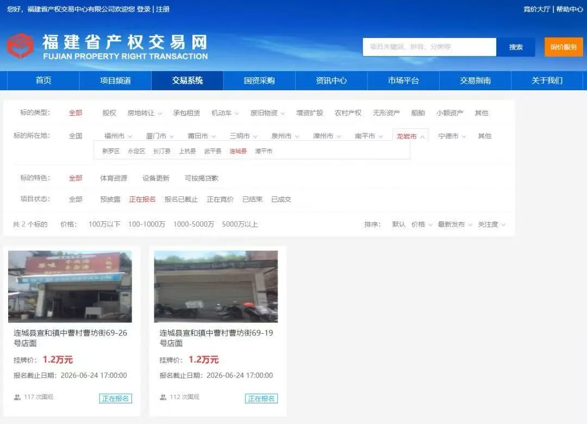Expand 泉州市 location dropdown

285,136
